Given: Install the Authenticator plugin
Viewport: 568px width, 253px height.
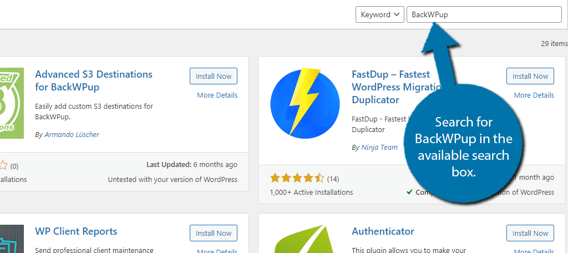Looking at the screenshot, I should pyautogui.click(x=530, y=233).
